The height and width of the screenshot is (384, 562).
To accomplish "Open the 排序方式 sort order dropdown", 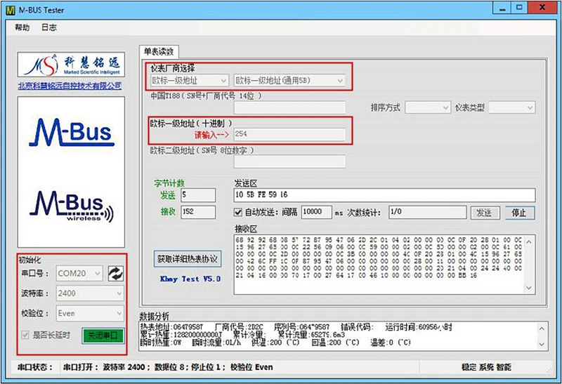I will click(x=428, y=107).
